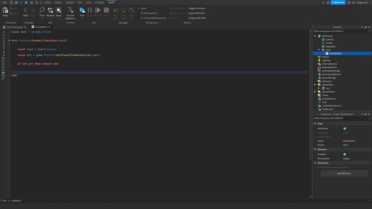372x209 pixels.
Task: Toggle the Enabled checkbox in Behavior
Action: [x=345, y=154]
